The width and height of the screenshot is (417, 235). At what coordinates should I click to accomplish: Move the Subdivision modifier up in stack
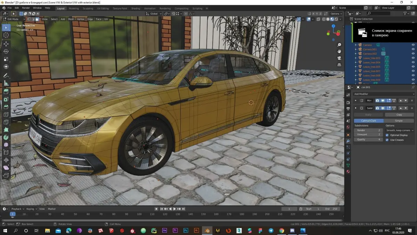coord(401,108)
